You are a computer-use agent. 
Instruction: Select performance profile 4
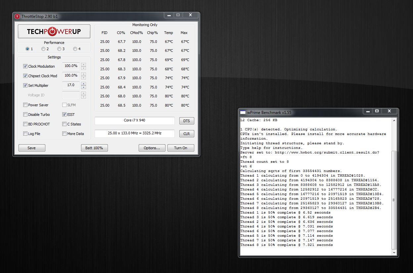coord(75,49)
